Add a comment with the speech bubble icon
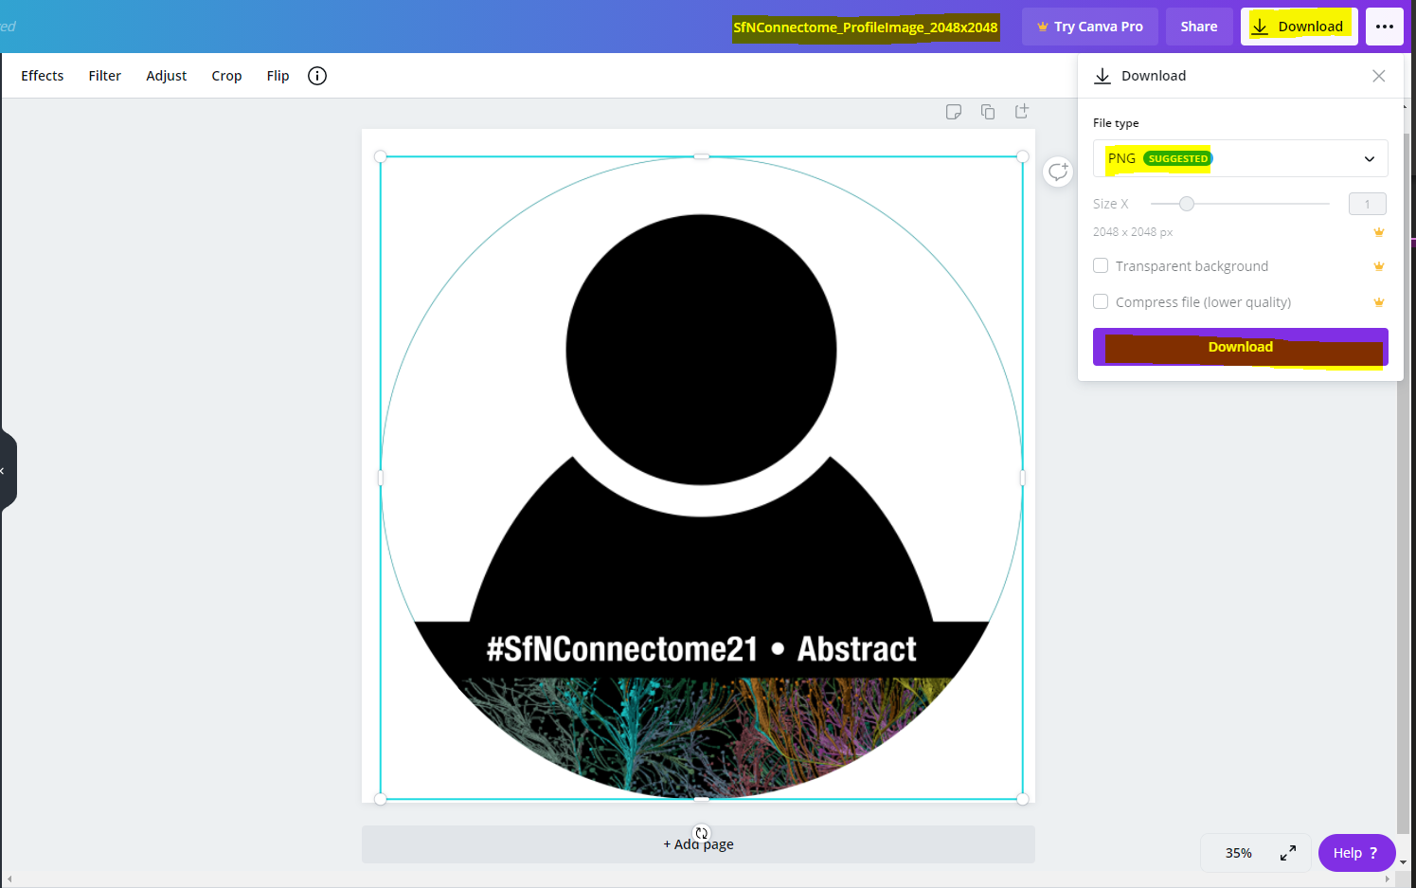 [x=1058, y=172]
